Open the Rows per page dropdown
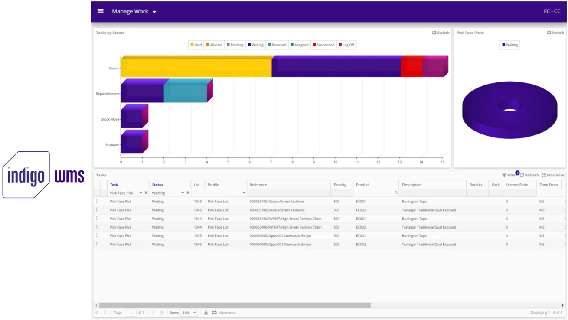Image resolution: width=568 pixels, height=320 pixels. click(x=194, y=313)
